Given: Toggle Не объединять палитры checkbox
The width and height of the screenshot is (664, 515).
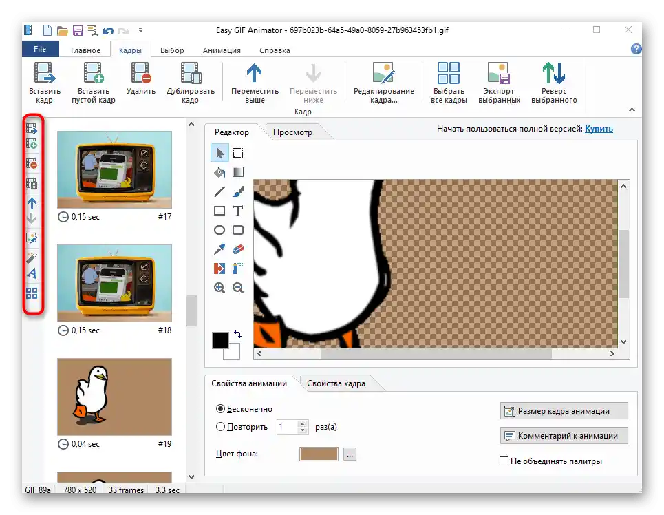Looking at the screenshot, I should (504, 461).
